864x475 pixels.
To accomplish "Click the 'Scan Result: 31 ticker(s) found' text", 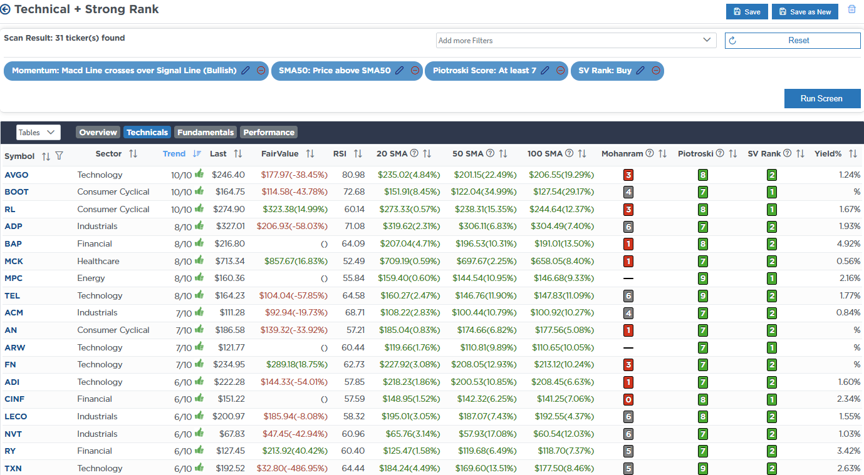I will pos(65,38).
